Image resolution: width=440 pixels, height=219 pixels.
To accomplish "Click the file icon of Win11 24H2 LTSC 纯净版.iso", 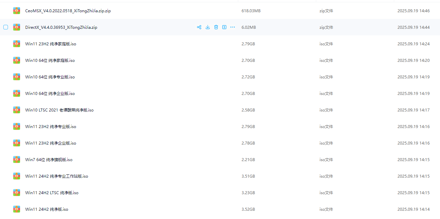I will [17, 193].
